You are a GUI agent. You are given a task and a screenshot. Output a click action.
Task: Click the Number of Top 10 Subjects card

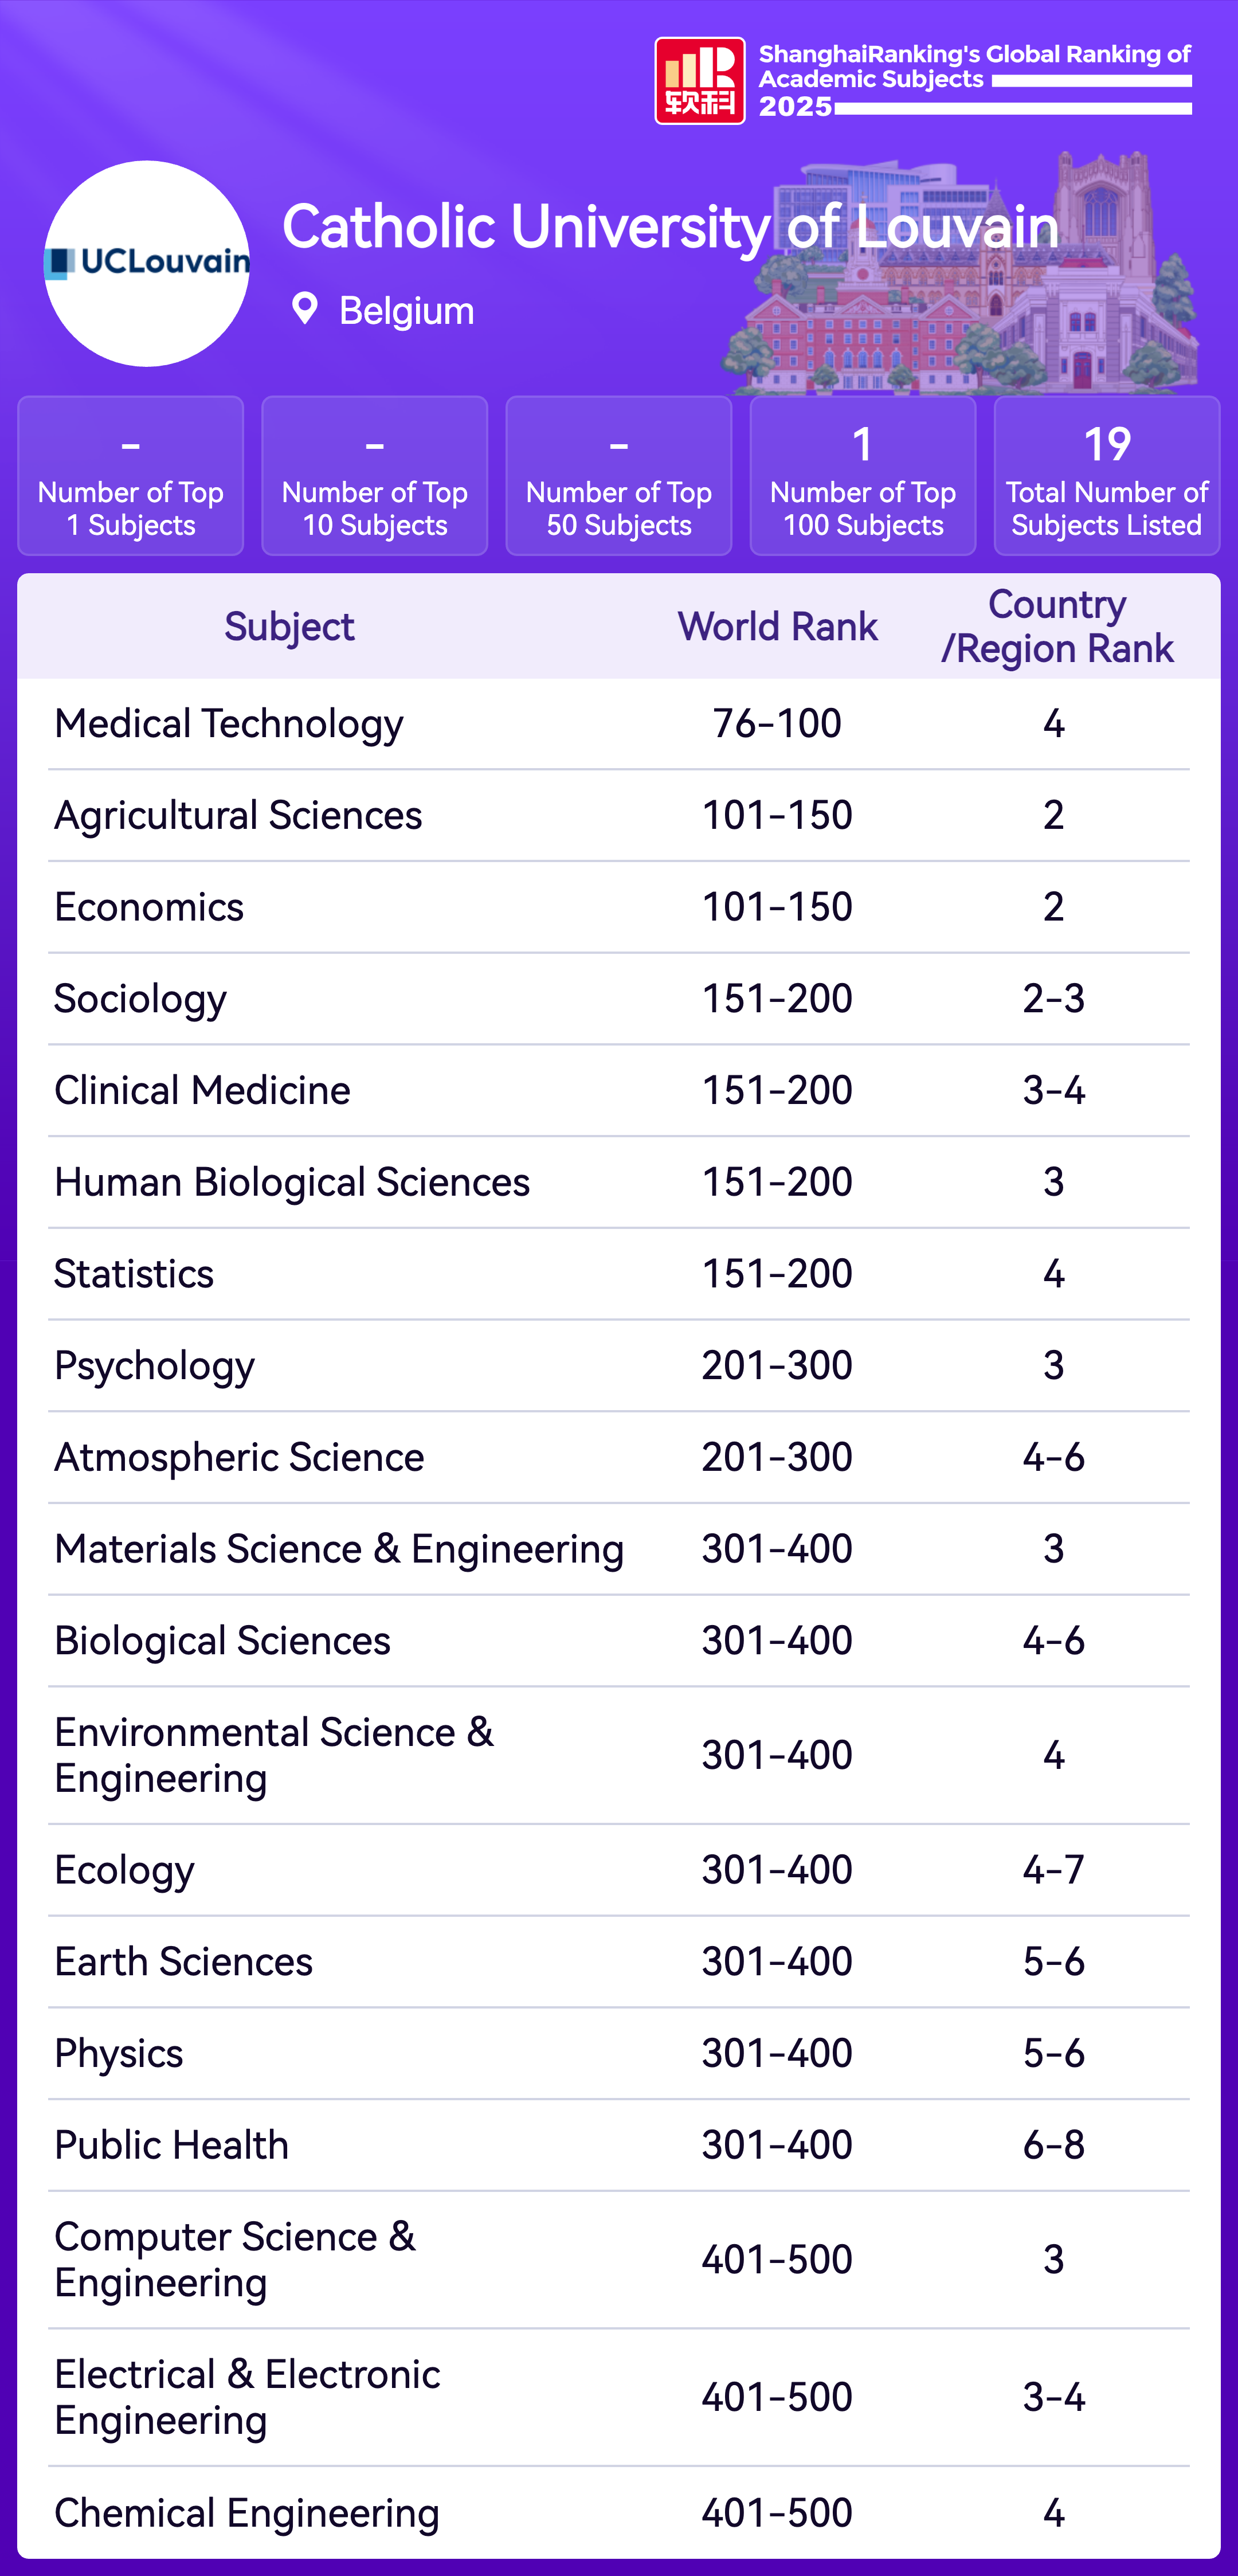(375, 476)
